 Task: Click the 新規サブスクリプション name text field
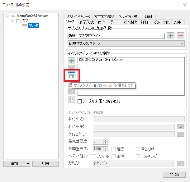click(116, 36)
